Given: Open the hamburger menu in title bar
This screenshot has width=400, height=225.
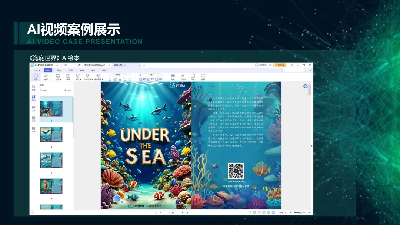Looking at the screenshot, I should pyautogui.click(x=292, y=65).
